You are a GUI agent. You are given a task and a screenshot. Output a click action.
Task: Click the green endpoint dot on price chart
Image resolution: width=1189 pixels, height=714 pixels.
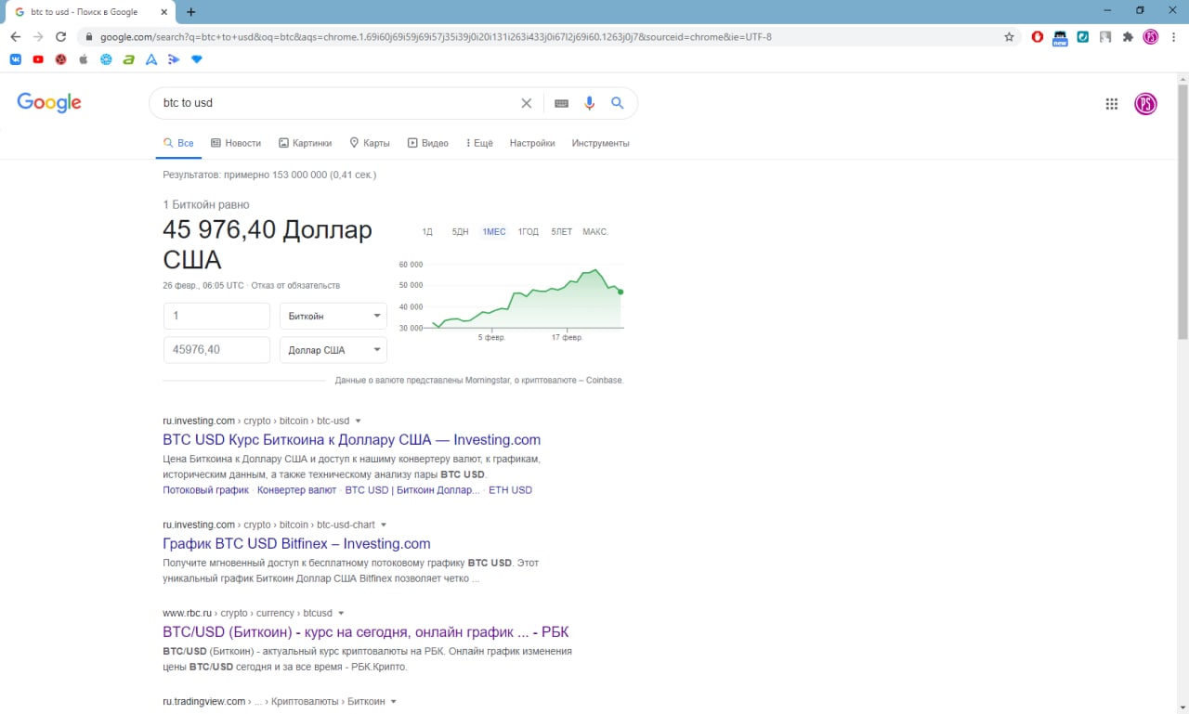(621, 292)
